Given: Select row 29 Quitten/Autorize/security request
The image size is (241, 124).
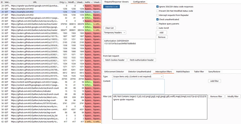Looking at the screenshot, I should point(51,21).
